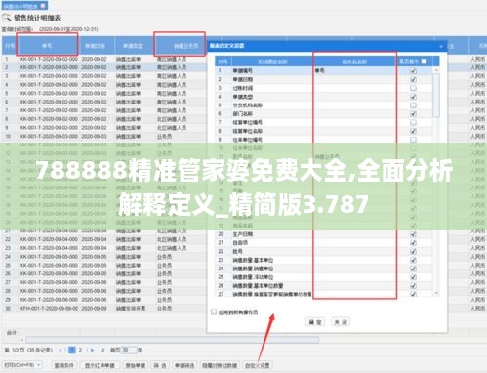Click the 关闭 button in the dialog
Image resolution: width=487 pixels, height=373 pixels.
341,322
